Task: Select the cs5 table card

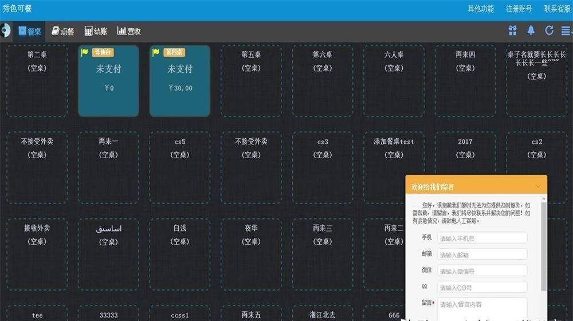Action: [180, 167]
